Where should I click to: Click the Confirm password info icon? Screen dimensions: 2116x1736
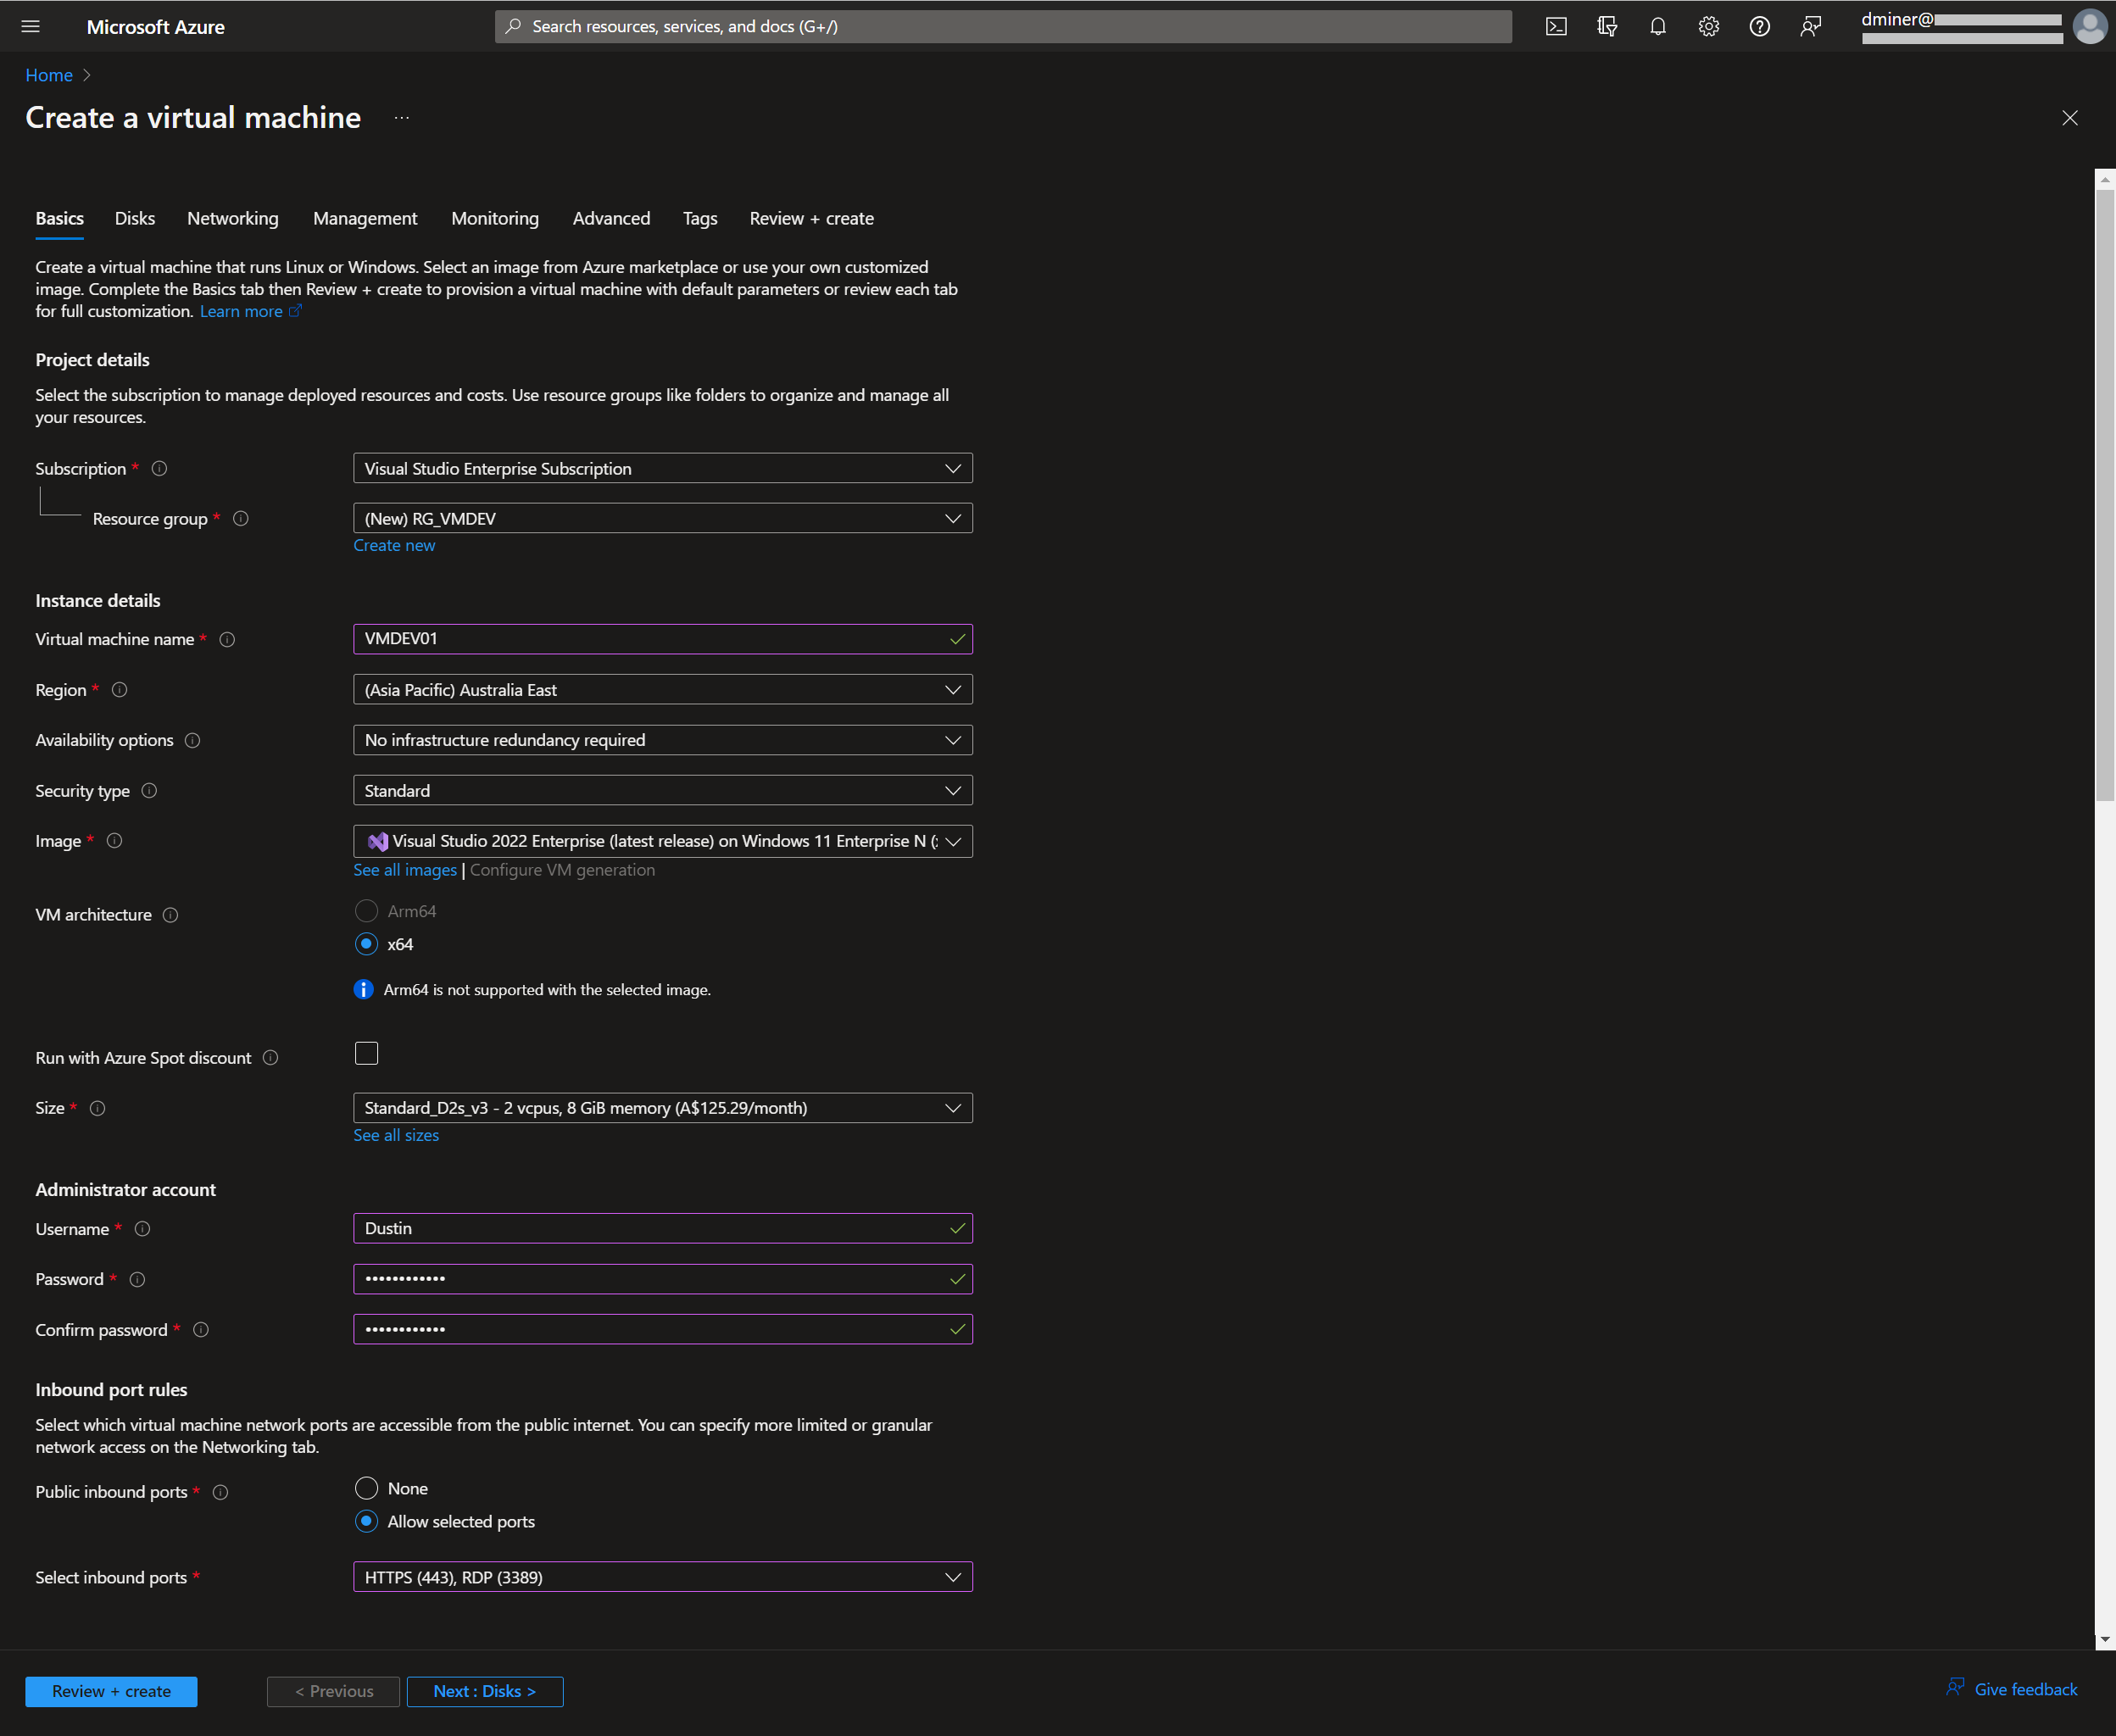[x=201, y=1330]
